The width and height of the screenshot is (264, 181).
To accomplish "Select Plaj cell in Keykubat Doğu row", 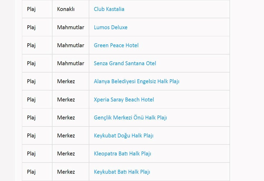I will [31, 136].
